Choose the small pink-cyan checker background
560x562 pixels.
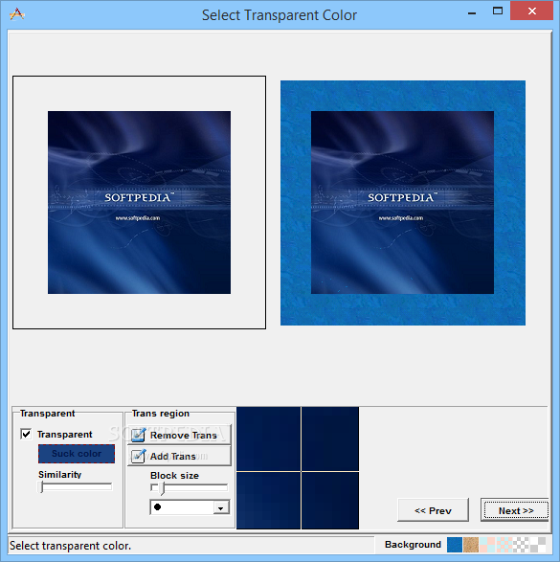pyautogui.click(x=504, y=545)
